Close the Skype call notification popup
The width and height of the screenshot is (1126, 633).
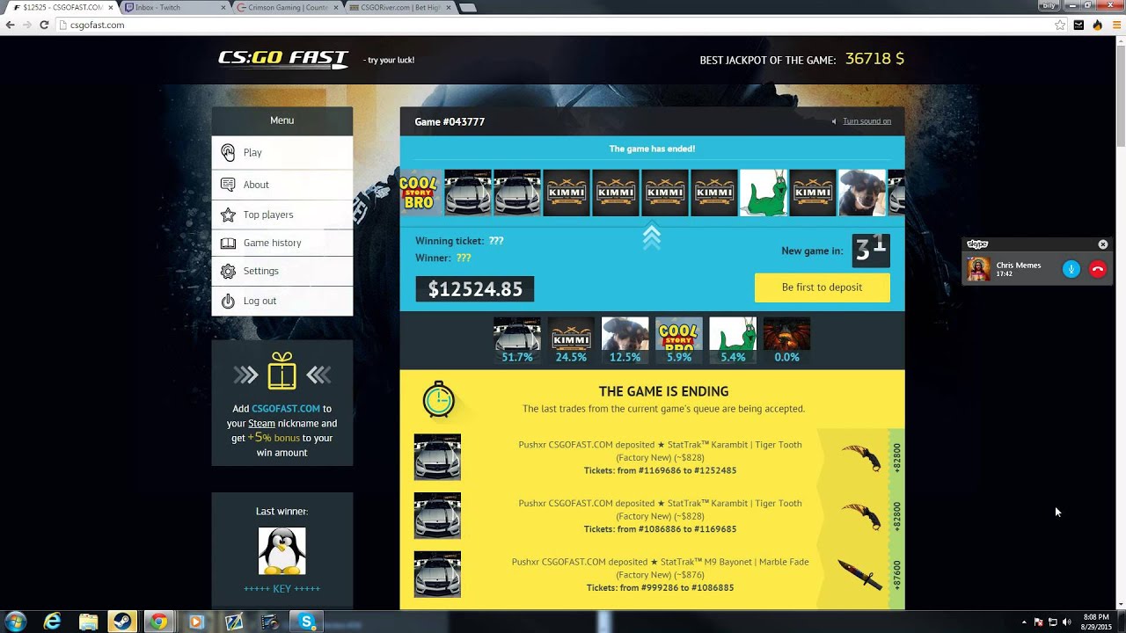click(1103, 244)
